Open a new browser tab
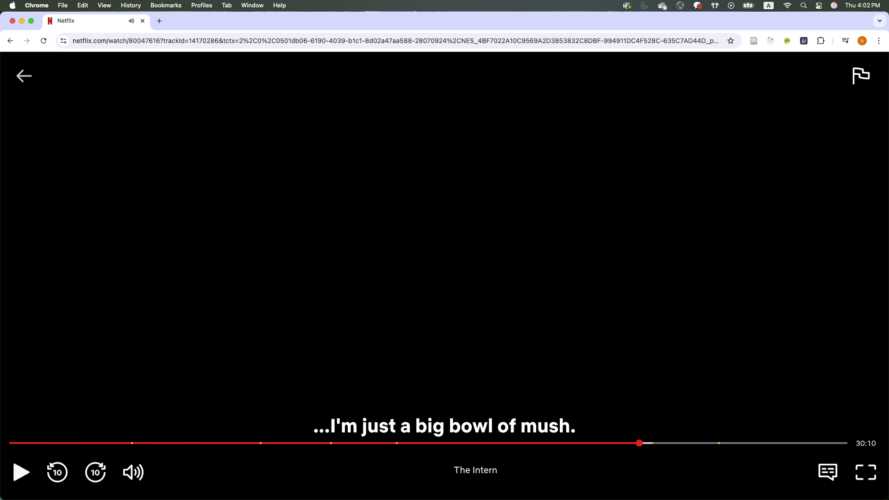Image resolution: width=889 pixels, height=500 pixels. pos(159,21)
